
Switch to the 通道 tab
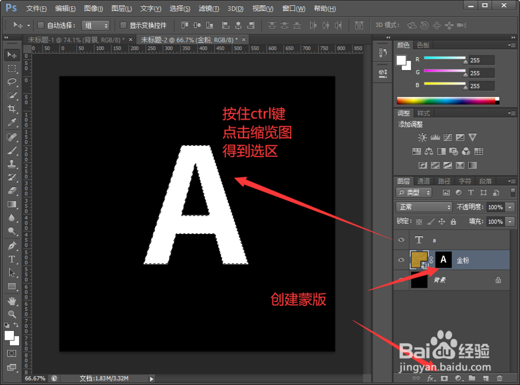[x=423, y=181]
